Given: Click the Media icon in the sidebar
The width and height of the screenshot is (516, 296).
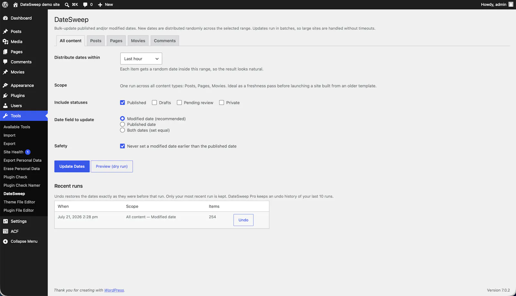Looking at the screenshot, I should [x=5, y=42].
